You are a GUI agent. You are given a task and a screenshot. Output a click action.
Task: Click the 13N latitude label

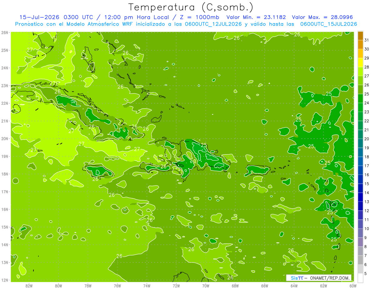click(x=5, y=262)
